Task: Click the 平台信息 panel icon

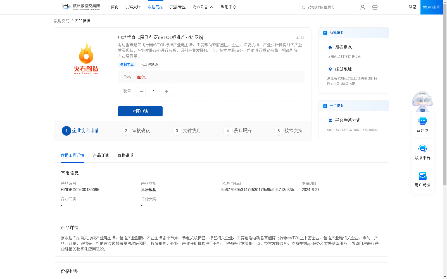Action: point(325,106)
